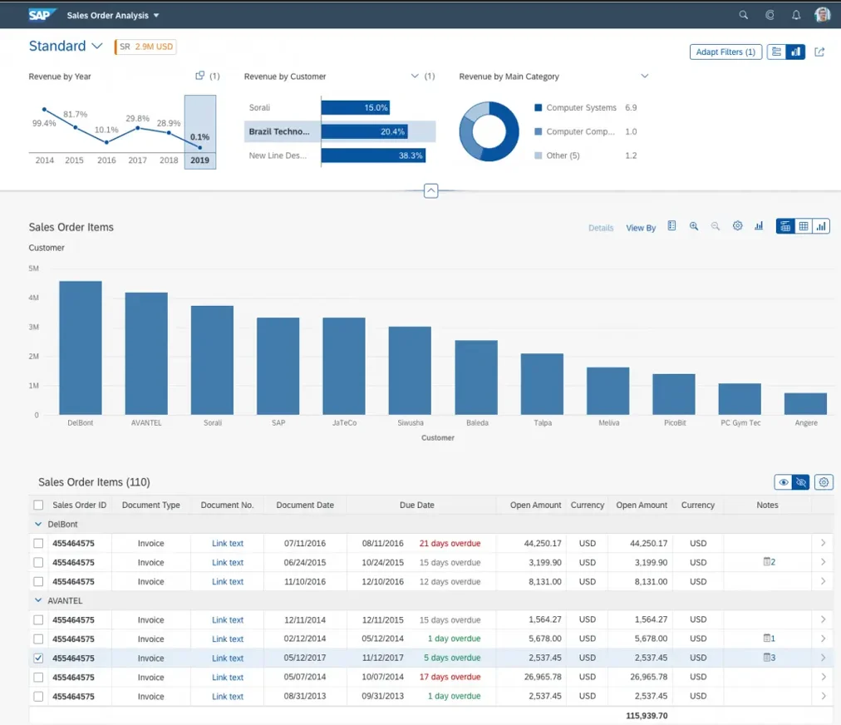
Task: Open notes icon showing 3 notes
Action: point(769,658)
